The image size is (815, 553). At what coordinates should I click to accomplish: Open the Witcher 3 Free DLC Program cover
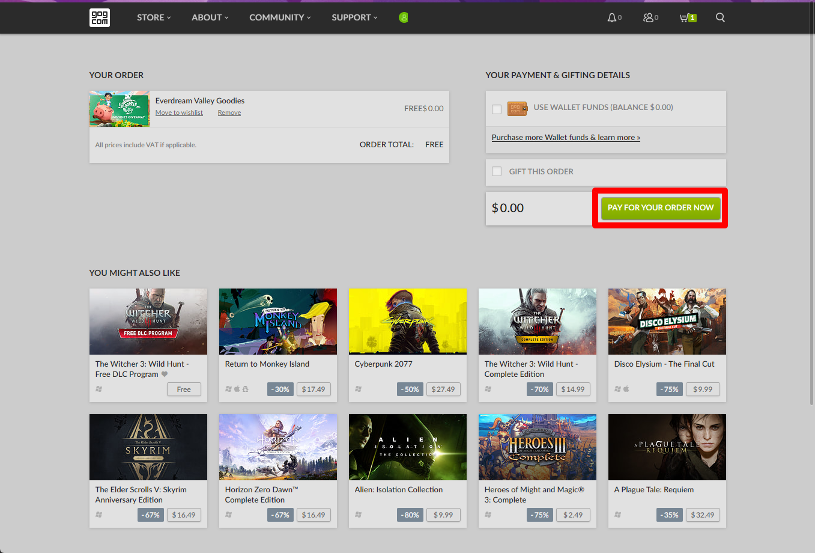148,322
